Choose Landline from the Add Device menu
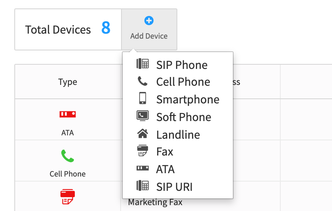The width and height of the screenshot is (332, 211). (178, 135)
